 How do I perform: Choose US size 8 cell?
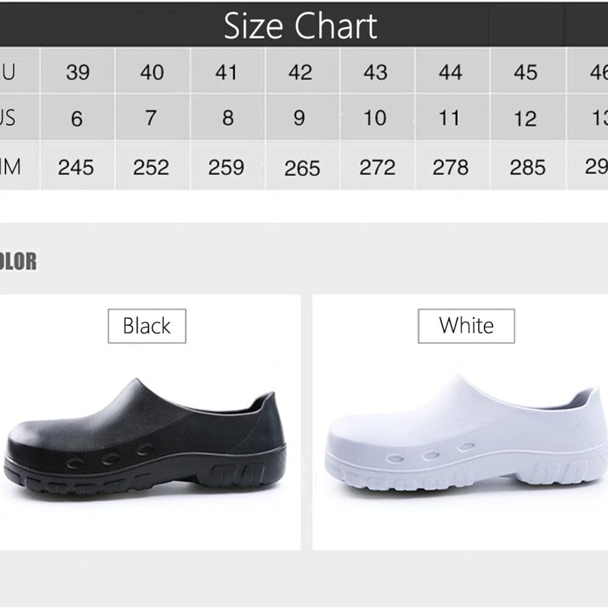(x=227, y=118)
